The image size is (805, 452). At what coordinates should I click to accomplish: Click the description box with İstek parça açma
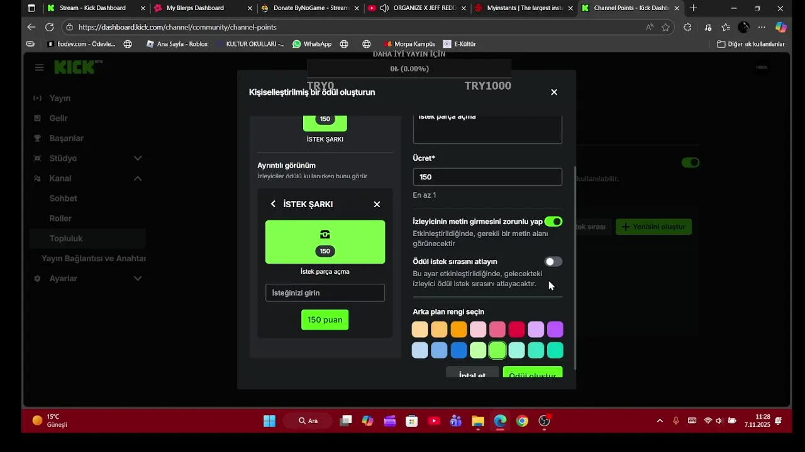coord(487,129)
